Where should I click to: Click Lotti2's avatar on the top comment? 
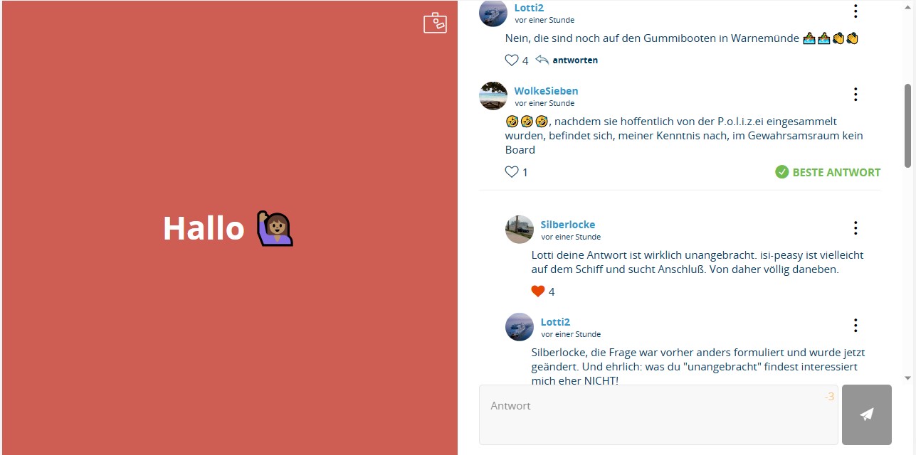tap(493, 13)
